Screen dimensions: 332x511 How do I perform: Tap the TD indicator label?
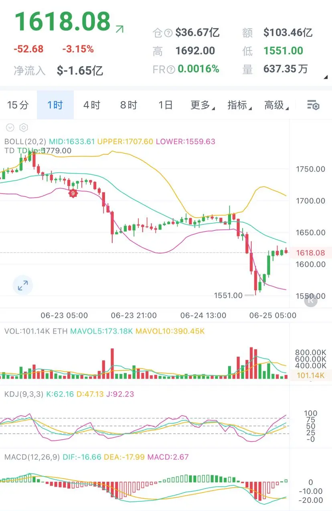point(9,151)
